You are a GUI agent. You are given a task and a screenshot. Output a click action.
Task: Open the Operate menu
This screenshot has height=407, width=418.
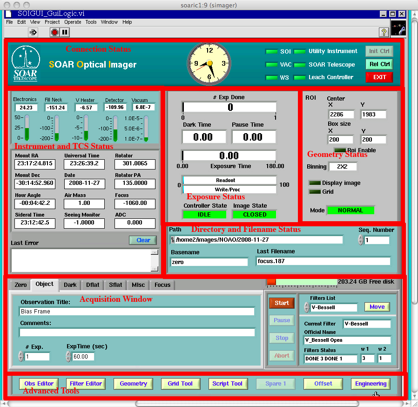pyautogui.click(x=73, y=22)
